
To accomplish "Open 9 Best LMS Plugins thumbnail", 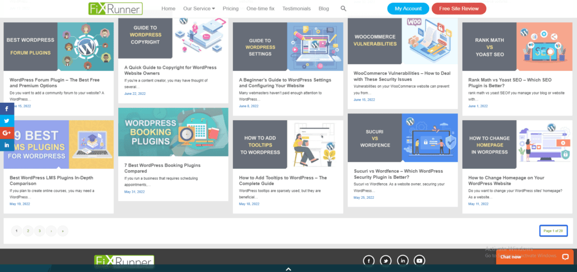I will point(59,144).
